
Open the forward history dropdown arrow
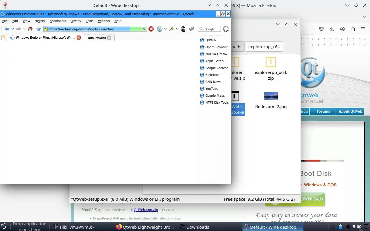point(24,29)
